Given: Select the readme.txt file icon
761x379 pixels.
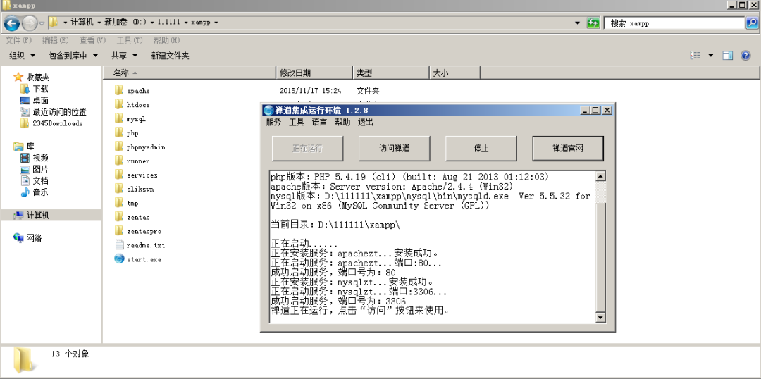Looking at the screenshot, I should [x=119, y=245].
